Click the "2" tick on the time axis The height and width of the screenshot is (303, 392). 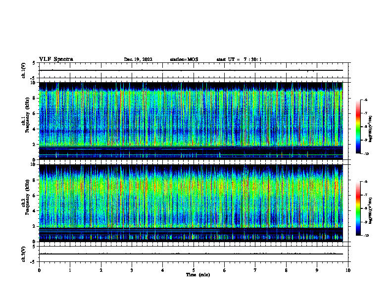tap(101, 270)
